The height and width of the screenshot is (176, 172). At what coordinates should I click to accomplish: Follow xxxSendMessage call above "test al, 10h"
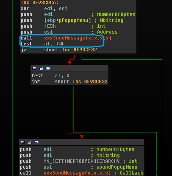78,38
